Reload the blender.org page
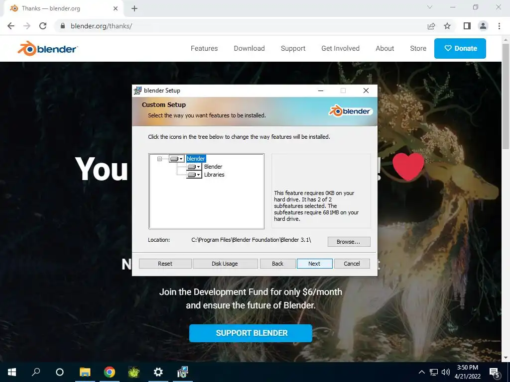This screenshot has width=510, height=382. pyautogui.click(x=43, y=26)
